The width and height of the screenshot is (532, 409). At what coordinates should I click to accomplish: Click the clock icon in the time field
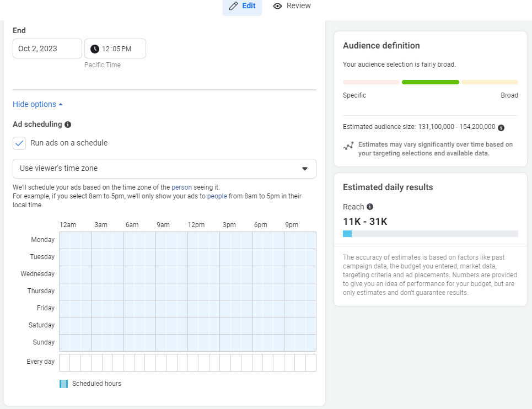(x=94, y=49)
